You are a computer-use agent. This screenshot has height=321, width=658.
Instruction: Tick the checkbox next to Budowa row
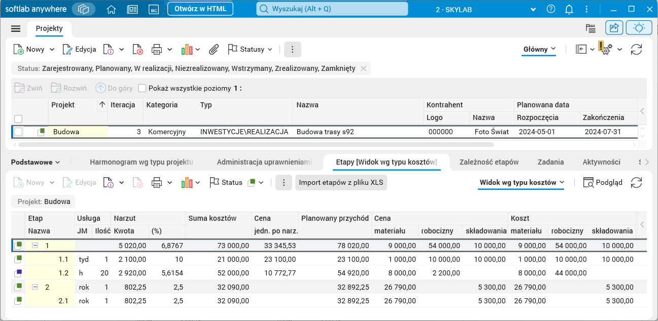coord(19,132)
